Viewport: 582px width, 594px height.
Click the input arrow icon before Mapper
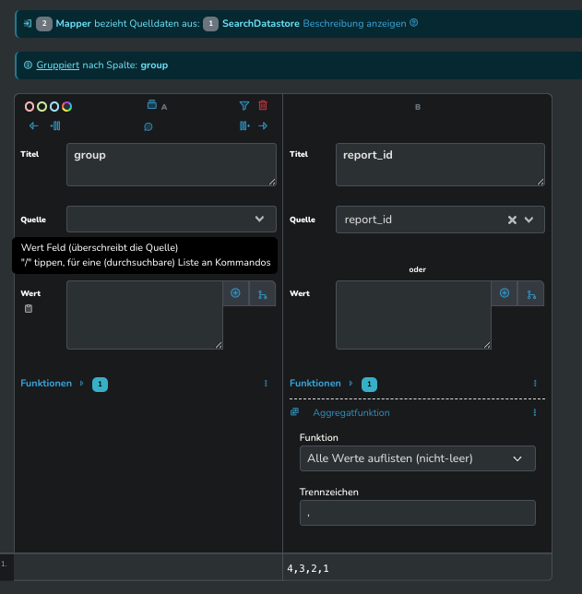[28, 23]
